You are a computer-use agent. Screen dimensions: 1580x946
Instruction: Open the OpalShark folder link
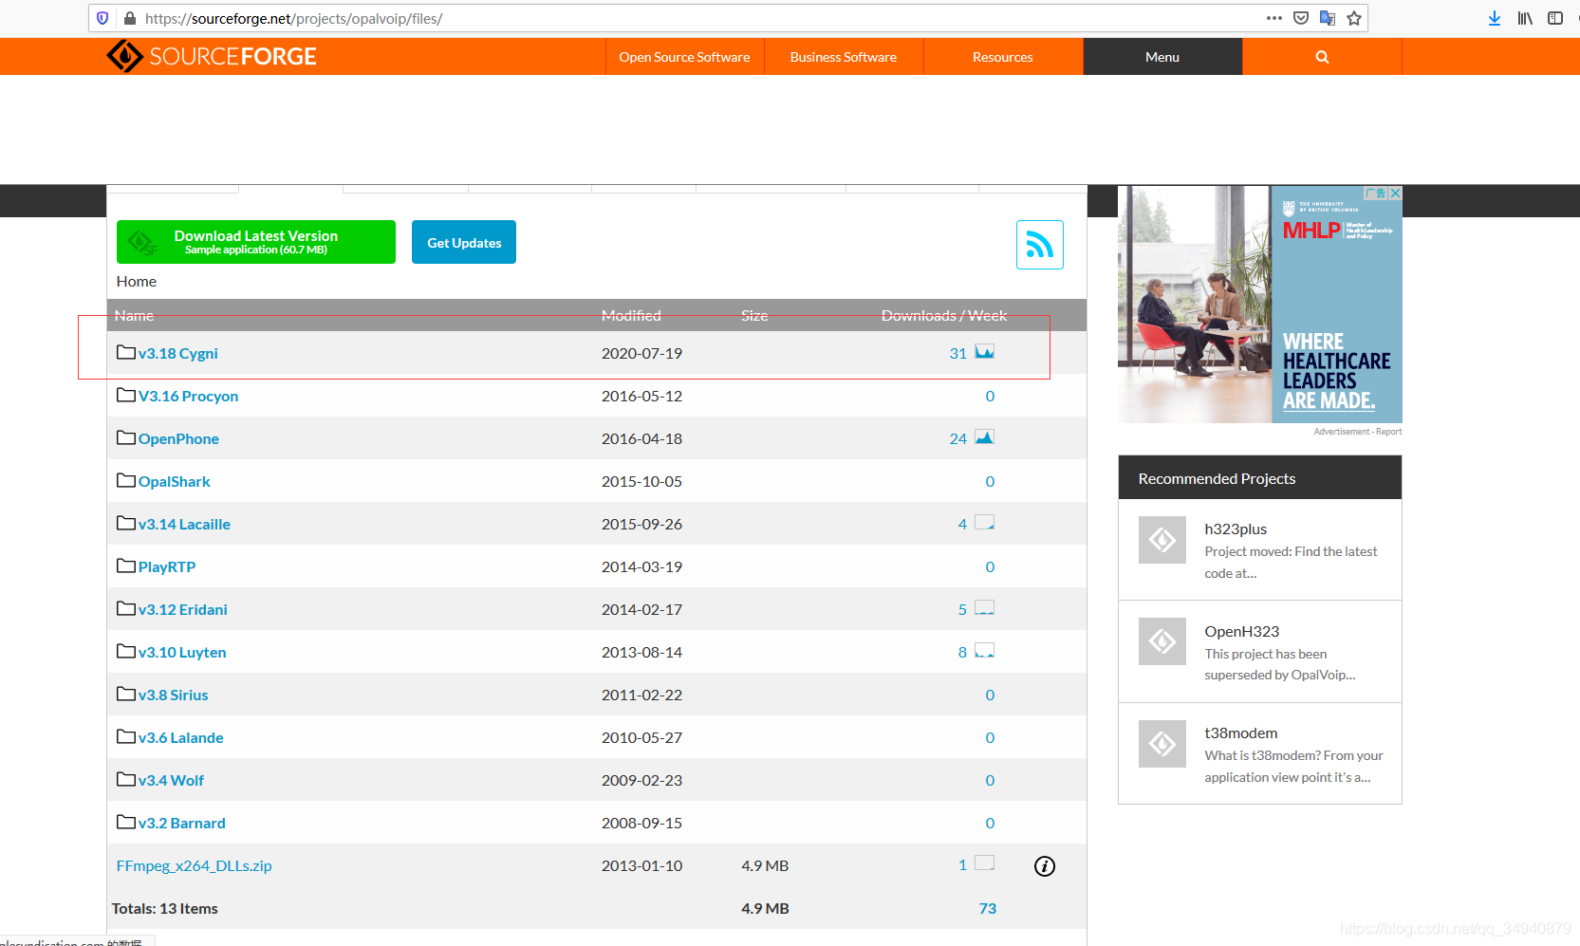(x=175, y=481)
